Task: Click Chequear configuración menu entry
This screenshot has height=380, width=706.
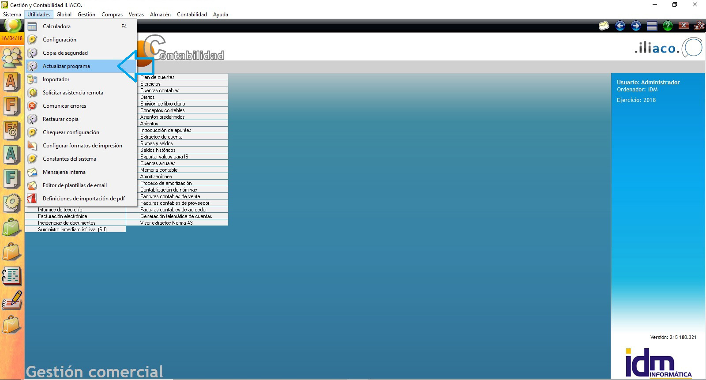Action: pos(81,132)
